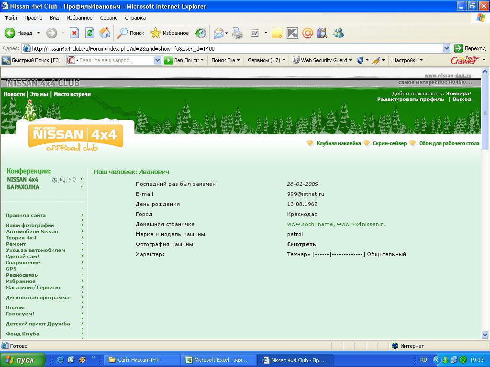Open Дисконтная программа sidebar link
Screen dimensions: 490x367
tap(37, 298)
